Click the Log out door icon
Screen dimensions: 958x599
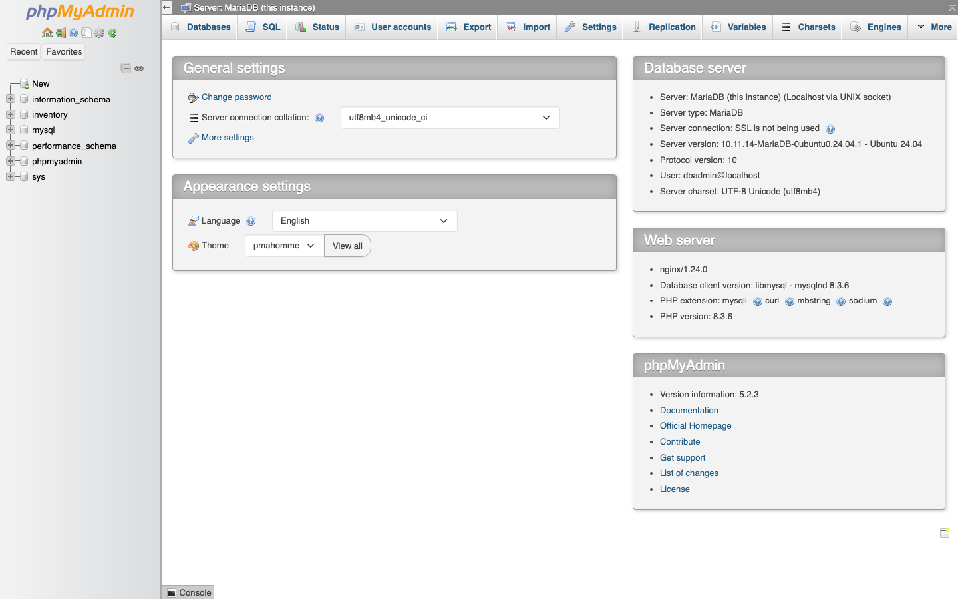(x=61, y=33)
